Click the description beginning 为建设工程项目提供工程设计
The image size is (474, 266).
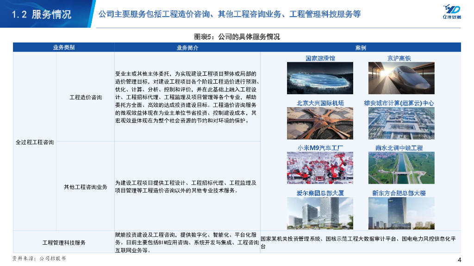(x=186, y=187)
